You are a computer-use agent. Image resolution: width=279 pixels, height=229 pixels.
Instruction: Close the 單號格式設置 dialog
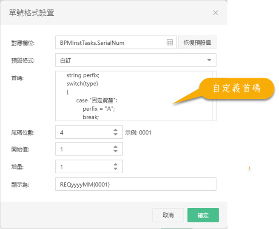215,13
